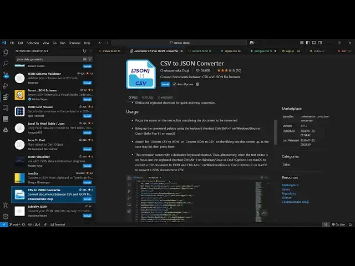Install the json2ts extension
Screen dimensions: 355x266
(88, 182)
